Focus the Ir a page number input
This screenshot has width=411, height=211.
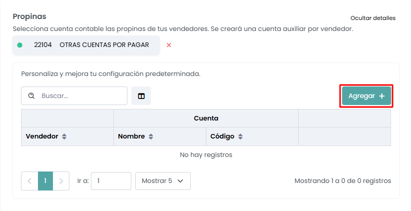(111, 181)
